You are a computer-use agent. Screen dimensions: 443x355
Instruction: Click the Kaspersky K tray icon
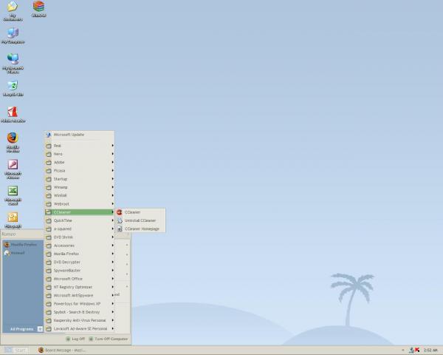coord(417,350)
